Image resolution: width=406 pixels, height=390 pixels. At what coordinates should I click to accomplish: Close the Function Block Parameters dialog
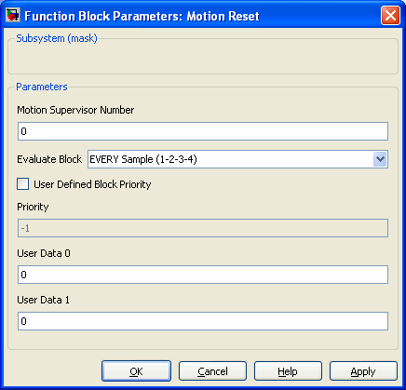click(390, 15)
